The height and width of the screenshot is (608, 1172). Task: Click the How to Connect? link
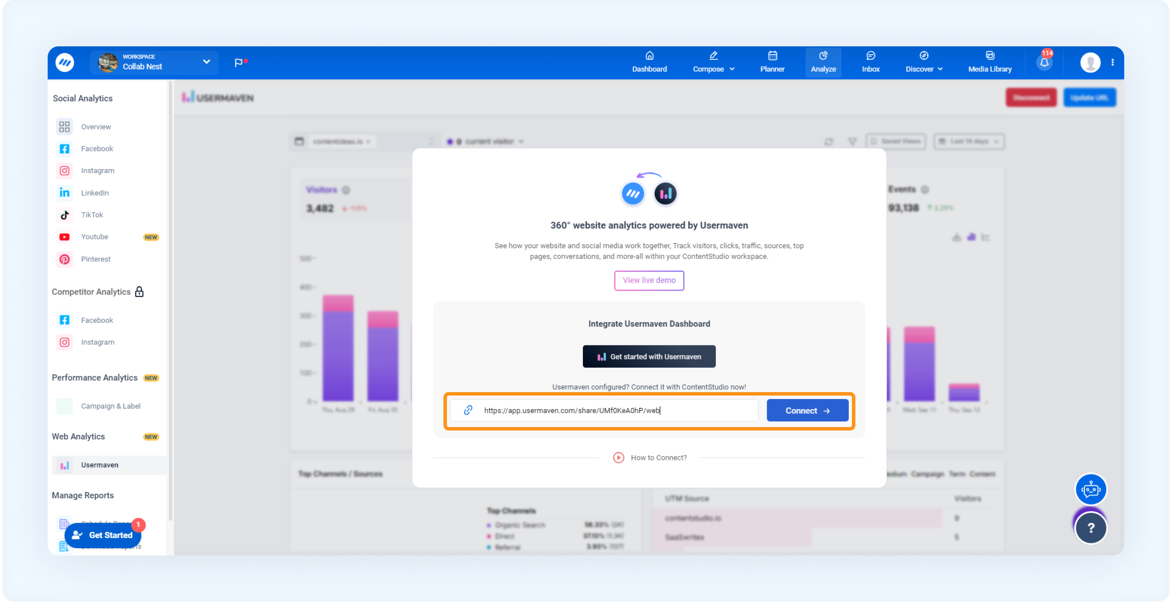pyautogui.click(x=658, y=458)
